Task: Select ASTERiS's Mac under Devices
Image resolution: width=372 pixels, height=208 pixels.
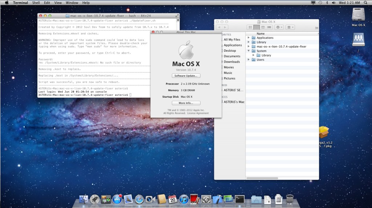Action: point(234,102)
